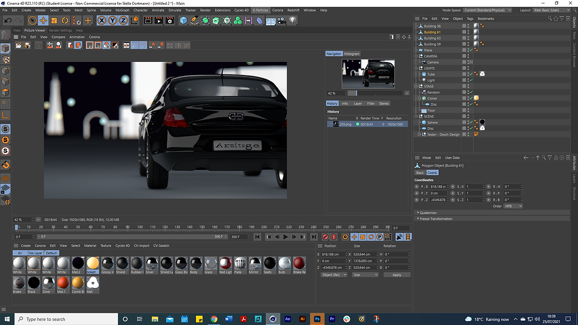Add a Cube primitive object

pyautogui.click(x=183, y=21)
